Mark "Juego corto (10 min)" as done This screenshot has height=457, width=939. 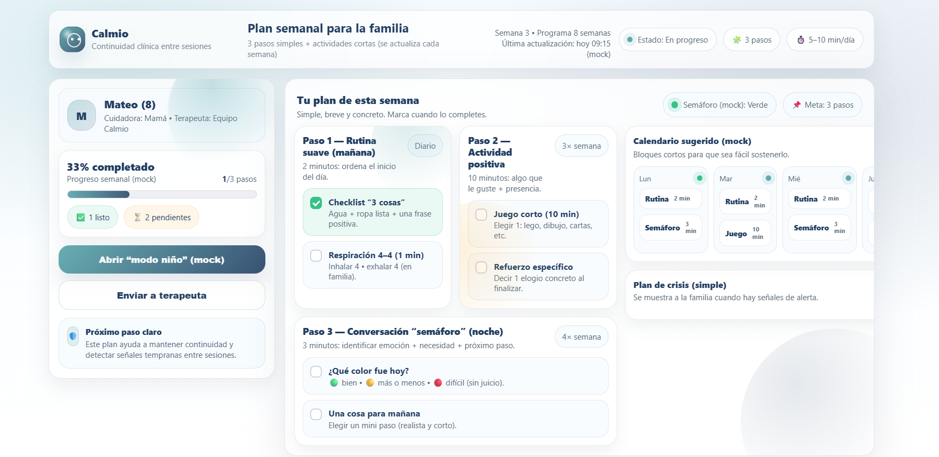[x=481, y=215]
